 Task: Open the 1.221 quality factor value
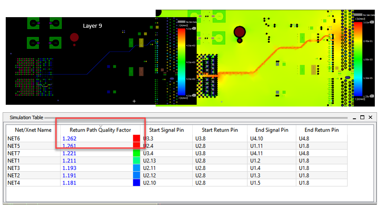(69, 154)
